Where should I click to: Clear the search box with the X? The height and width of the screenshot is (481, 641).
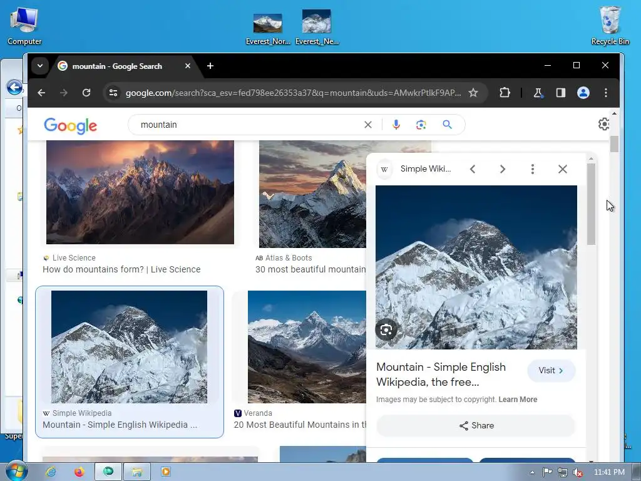pyautogui.click(x=368, y=125)
